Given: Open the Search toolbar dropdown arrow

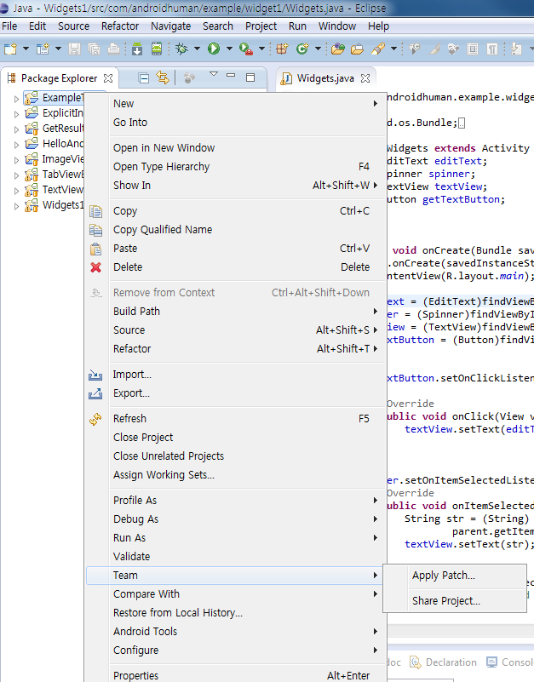Looking at the screenshot, I should (x=393, y=49).
